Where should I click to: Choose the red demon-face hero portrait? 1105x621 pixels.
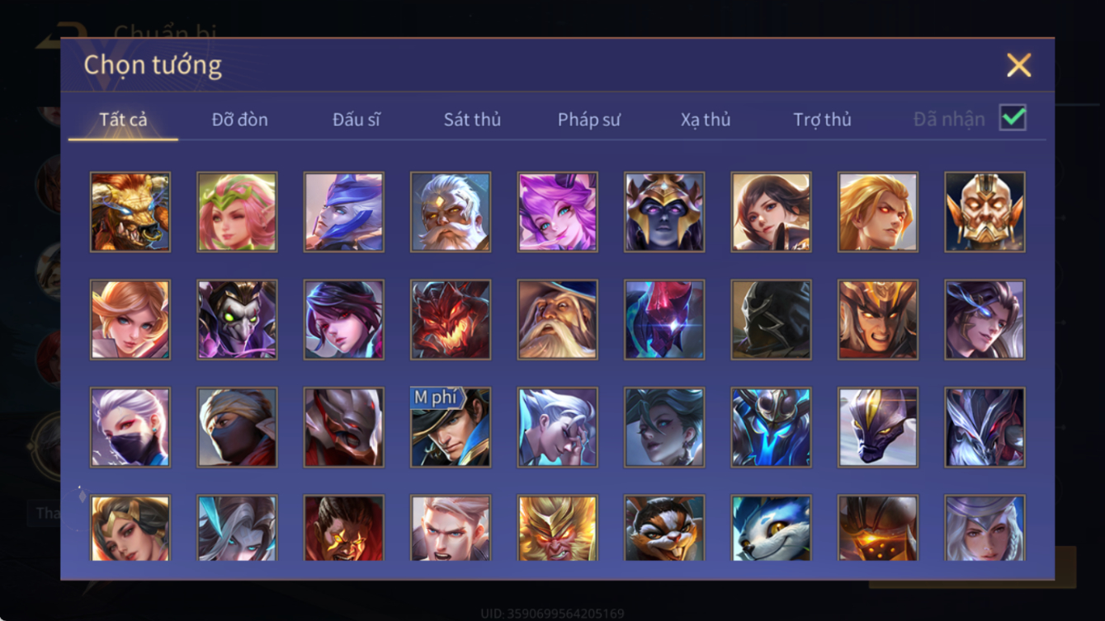451,320
